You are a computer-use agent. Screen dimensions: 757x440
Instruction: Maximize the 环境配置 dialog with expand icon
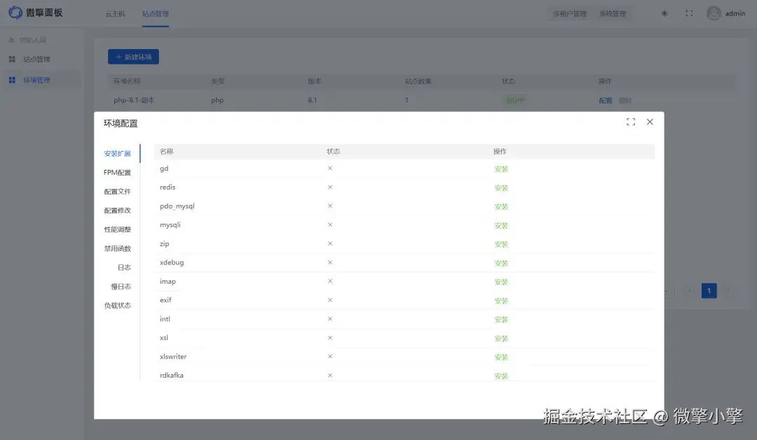click(x=630, y=121)
